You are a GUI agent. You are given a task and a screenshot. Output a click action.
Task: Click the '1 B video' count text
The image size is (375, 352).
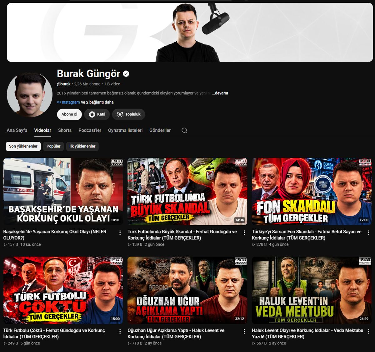point(112,84)
